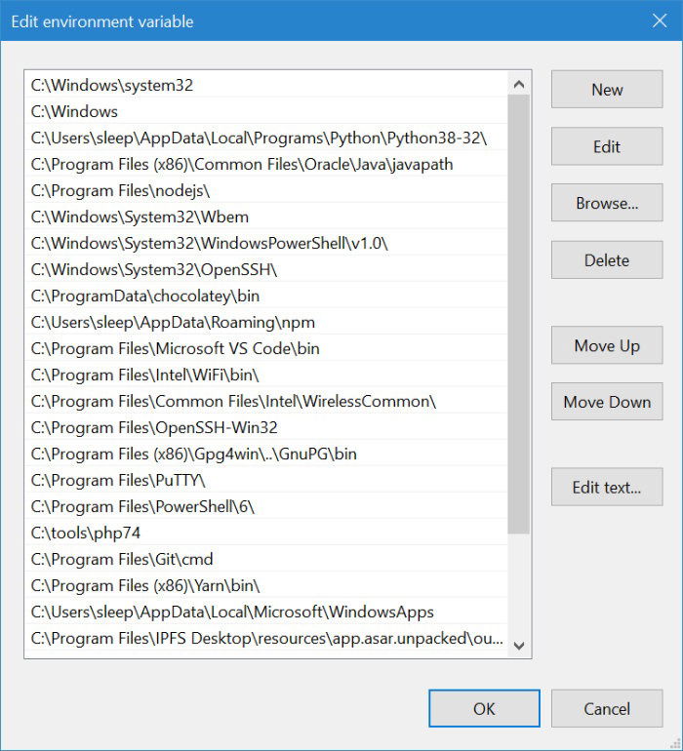Select the chocolatey\bin entry
The height and width of the screenshot is (751, 683).
click(x=266, y=296)
